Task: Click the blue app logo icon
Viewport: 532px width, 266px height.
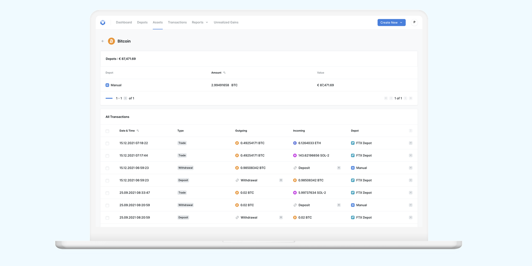Action: 103,23
